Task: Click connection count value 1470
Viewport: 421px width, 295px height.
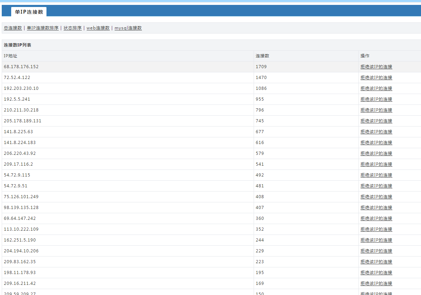Action: coord(261,78)
